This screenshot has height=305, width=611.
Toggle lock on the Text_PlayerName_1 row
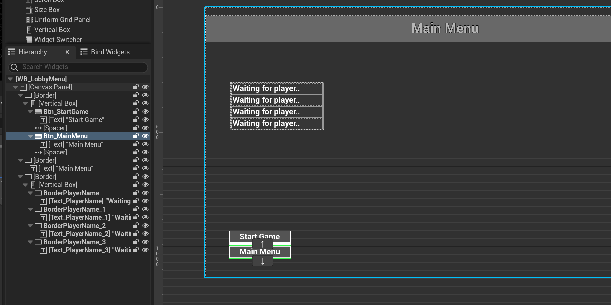click(x=135, y=217)
